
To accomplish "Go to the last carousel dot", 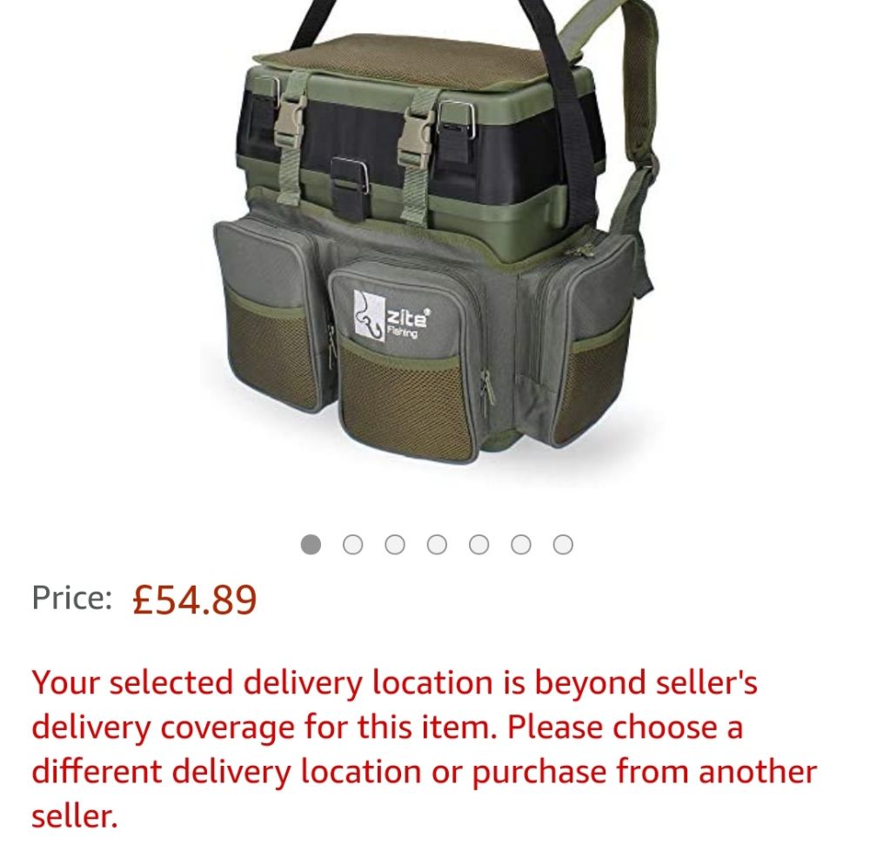I will coord(563,544).
